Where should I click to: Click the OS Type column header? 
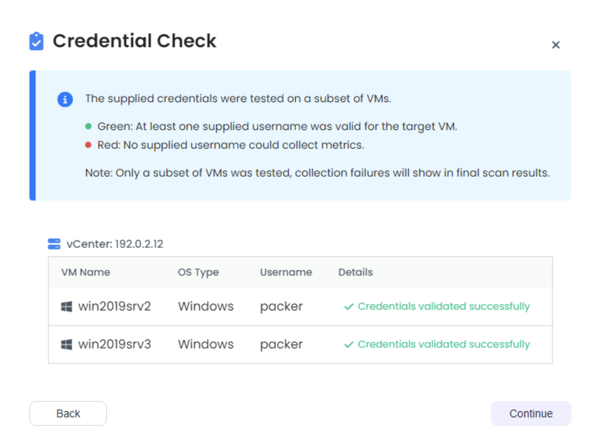(x=198, y=272)
